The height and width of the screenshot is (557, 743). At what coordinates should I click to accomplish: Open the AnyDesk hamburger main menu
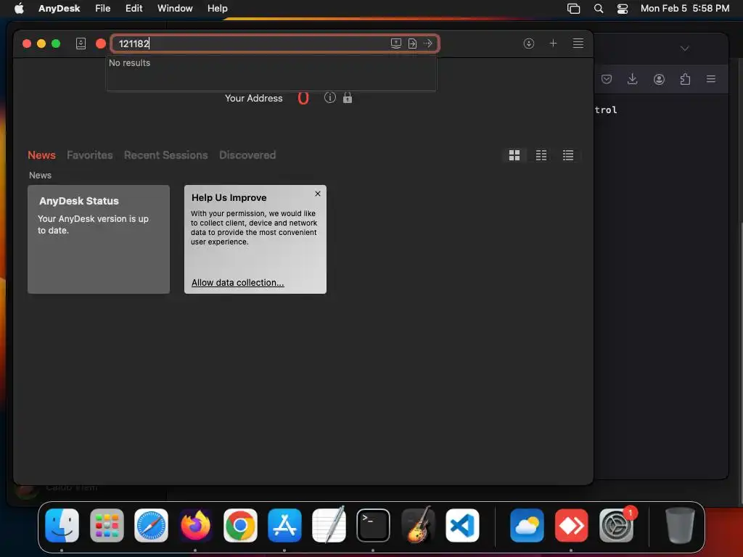578,43
